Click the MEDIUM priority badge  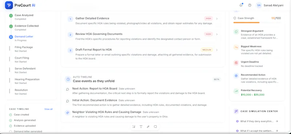(207, 50)
